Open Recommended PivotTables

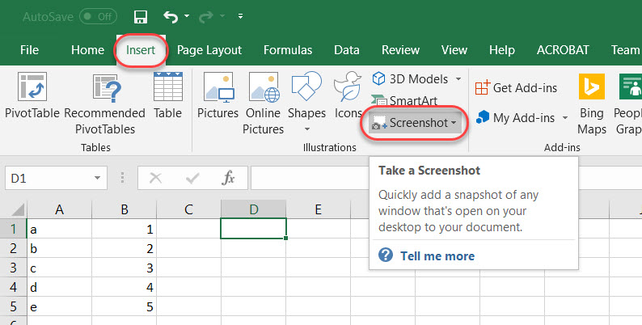point(105,104)
